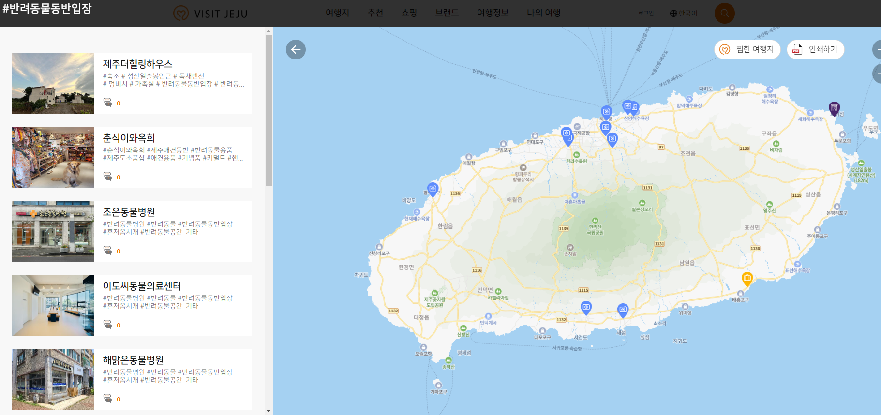Click the blue camera marker above 1132 road south
This screenshot has width=881, height=415.
click(586, 308)
